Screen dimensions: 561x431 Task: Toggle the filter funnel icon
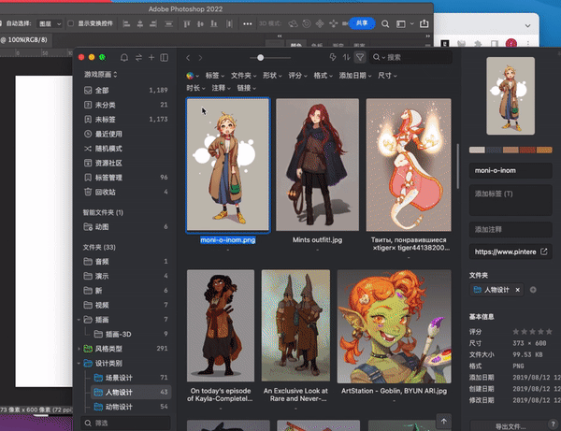pos(360,57)
